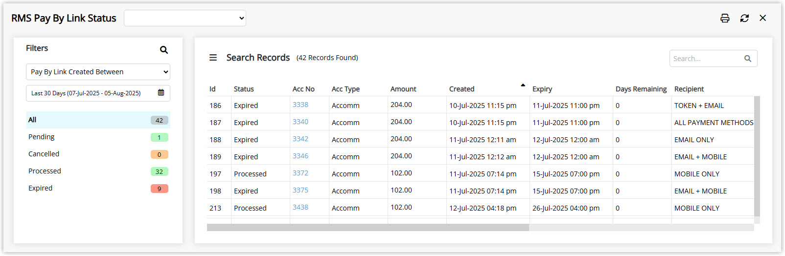Sort by Days Remaining column header
Image resolution: width=785 pixels, height=256 pixels.
pos(641,89)
